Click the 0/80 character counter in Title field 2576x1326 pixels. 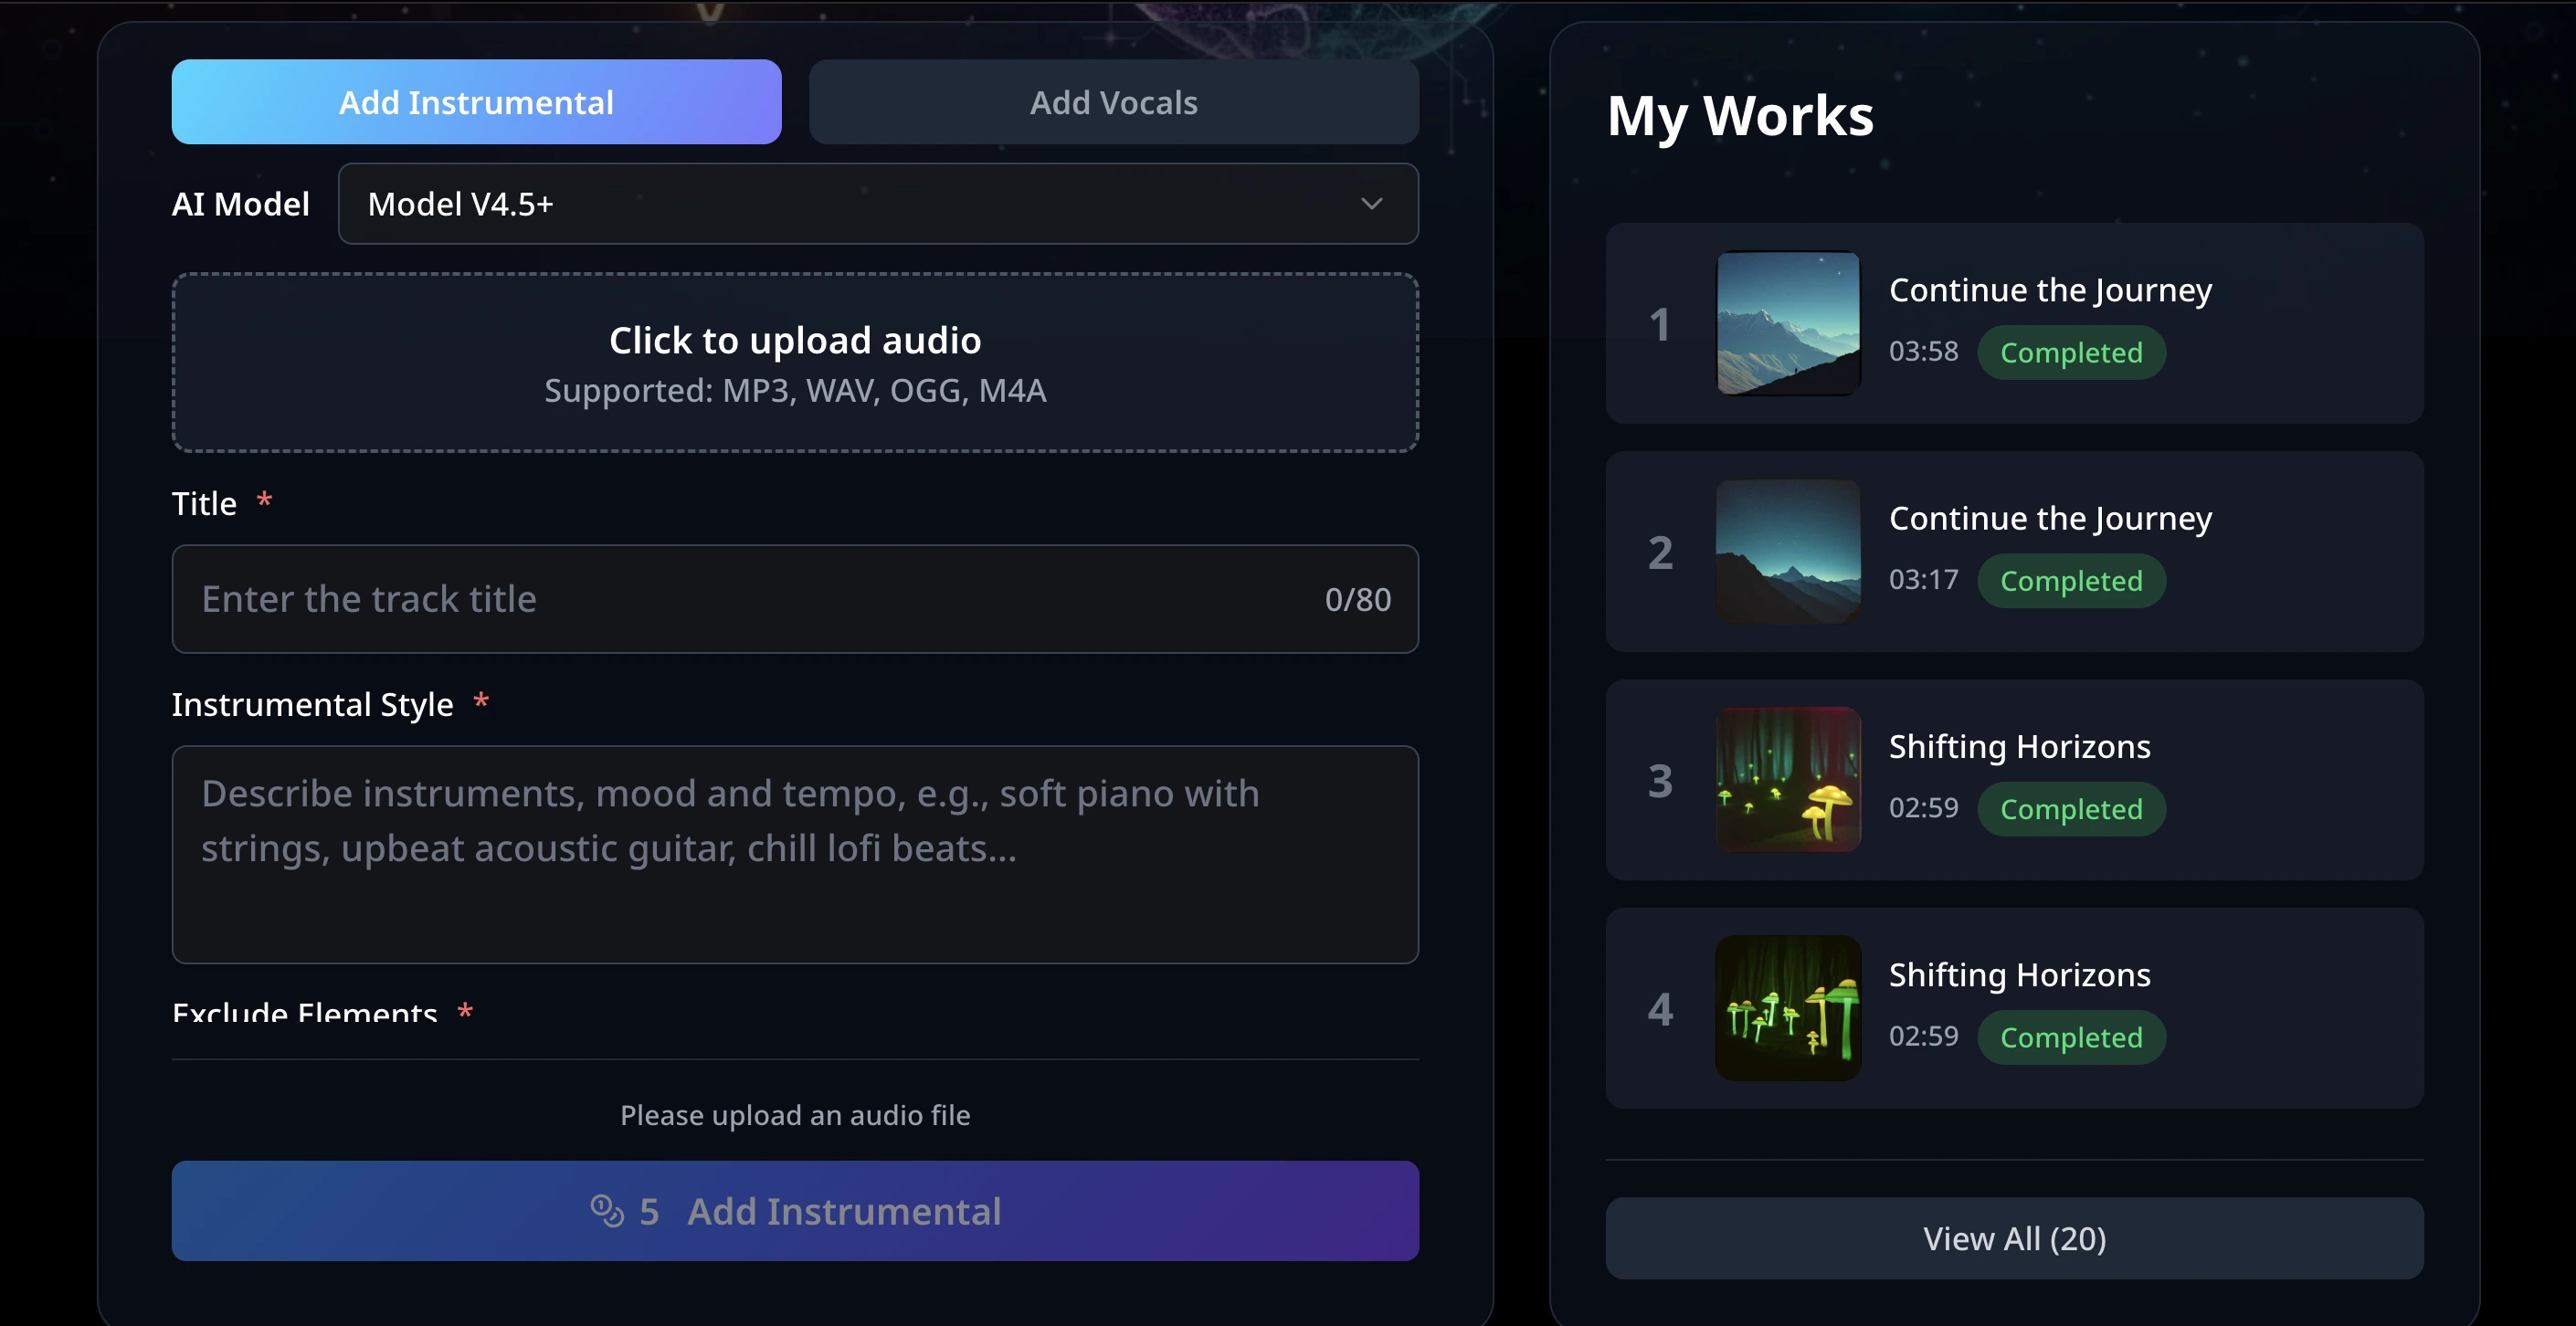coord(1357,599)
